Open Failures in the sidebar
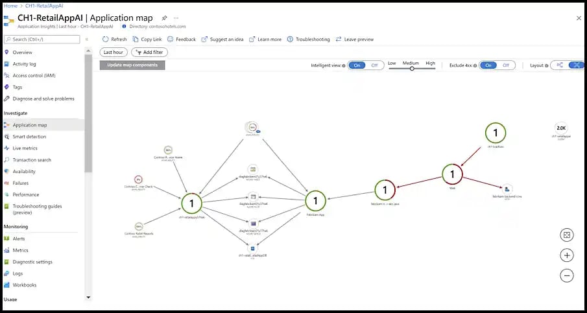The width and height of the screenshot is (587, 313). pyautogui.click(x=21, y=183)
